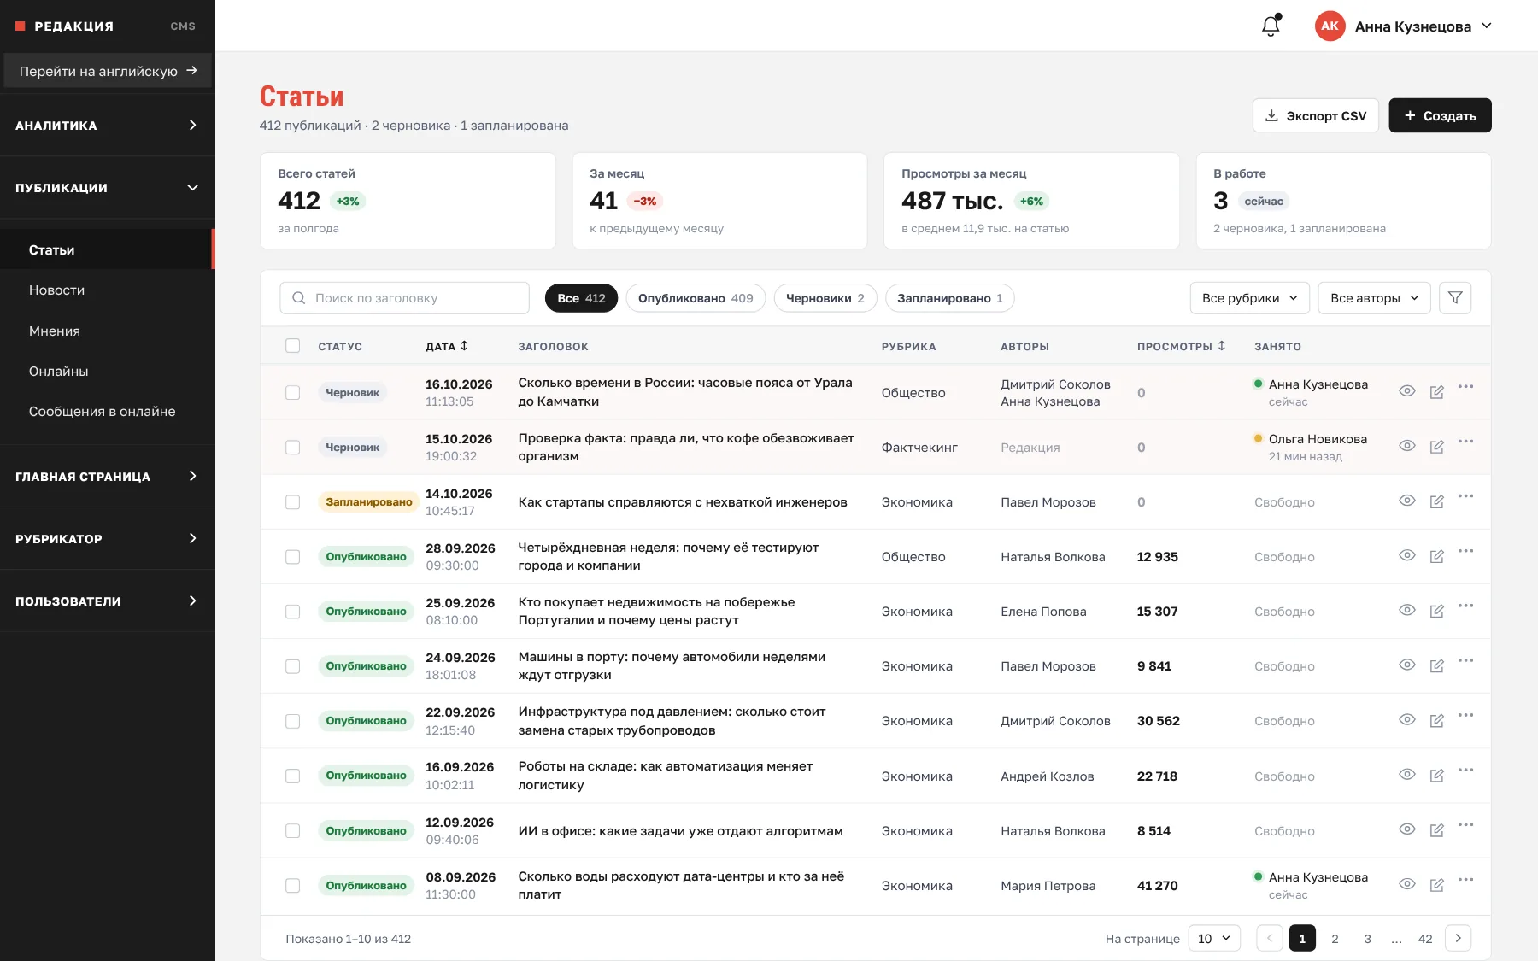1538x961 pixels.
Task: Open more actions for the стартапы article
Action: point(1466,496)
